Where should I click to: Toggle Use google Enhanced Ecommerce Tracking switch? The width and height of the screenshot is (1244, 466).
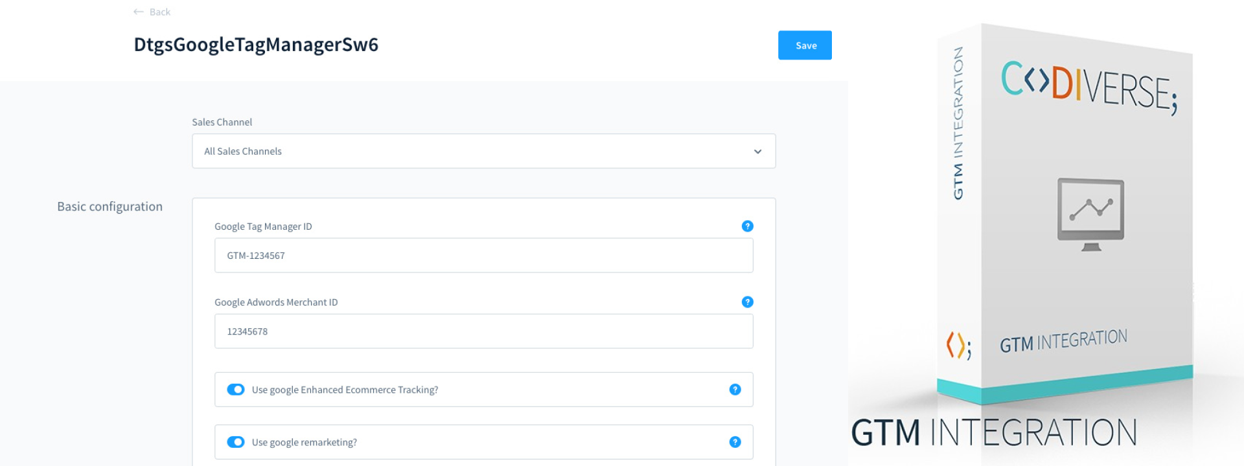pyautogui.click(x=235, y=389)
